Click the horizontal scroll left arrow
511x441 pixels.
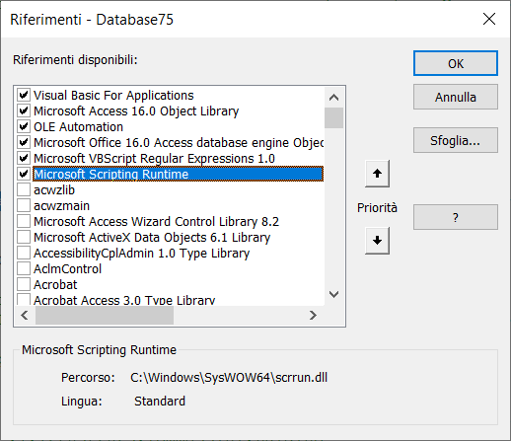25,316
